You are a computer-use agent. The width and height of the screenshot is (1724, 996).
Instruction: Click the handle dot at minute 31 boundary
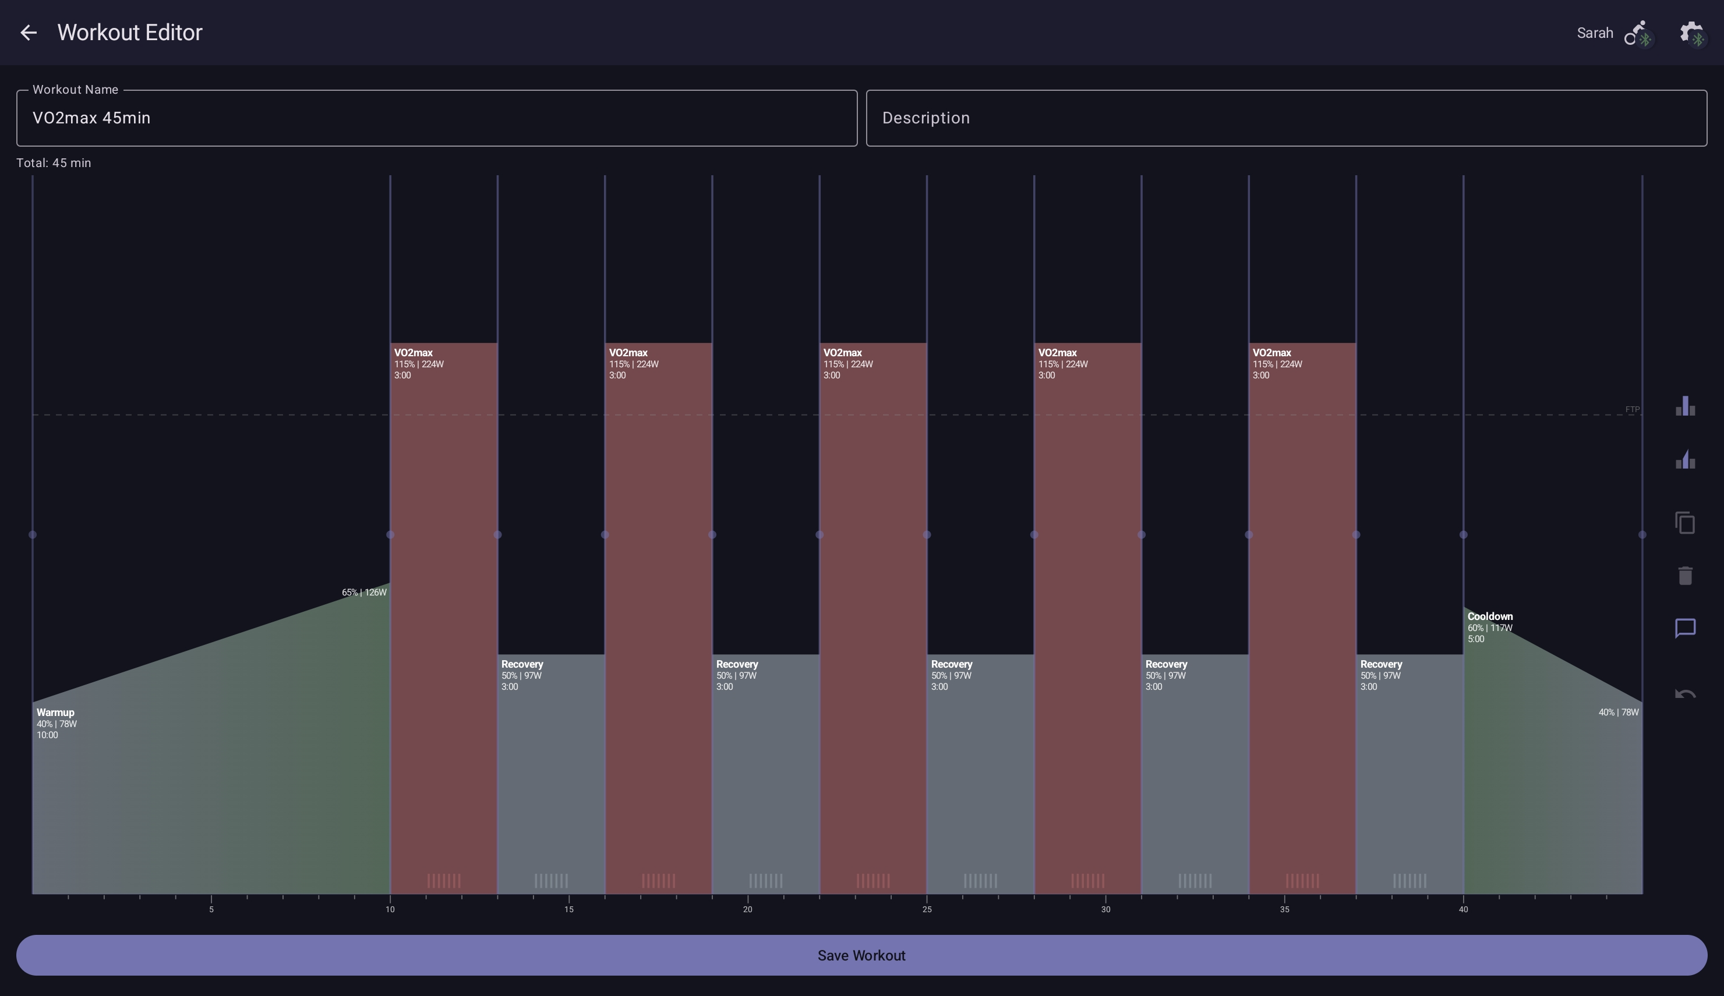coord(1141,534)
